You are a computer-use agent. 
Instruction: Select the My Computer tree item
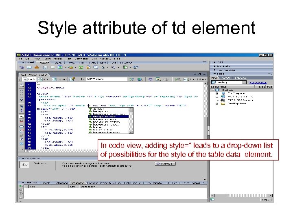click(236, 93)
